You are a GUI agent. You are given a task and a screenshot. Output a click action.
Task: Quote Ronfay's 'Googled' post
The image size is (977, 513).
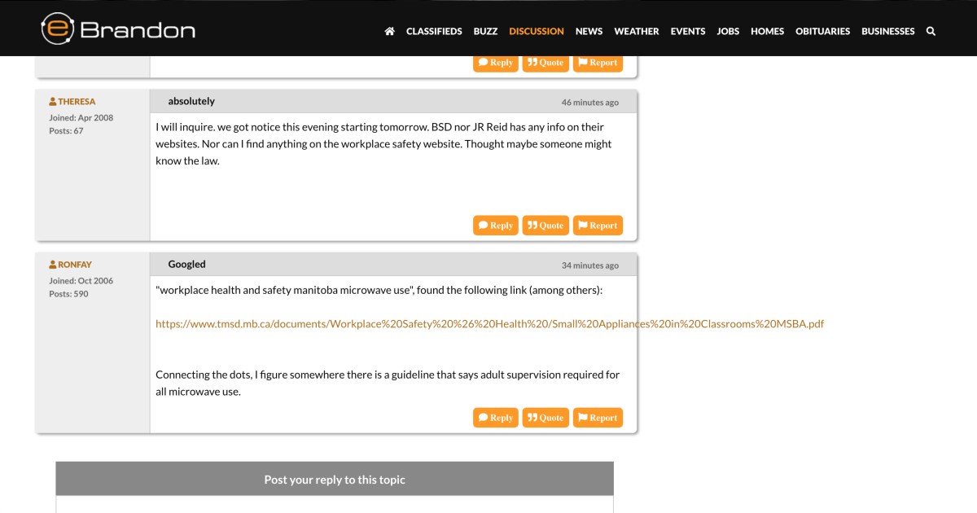click(x=545, y=418)
